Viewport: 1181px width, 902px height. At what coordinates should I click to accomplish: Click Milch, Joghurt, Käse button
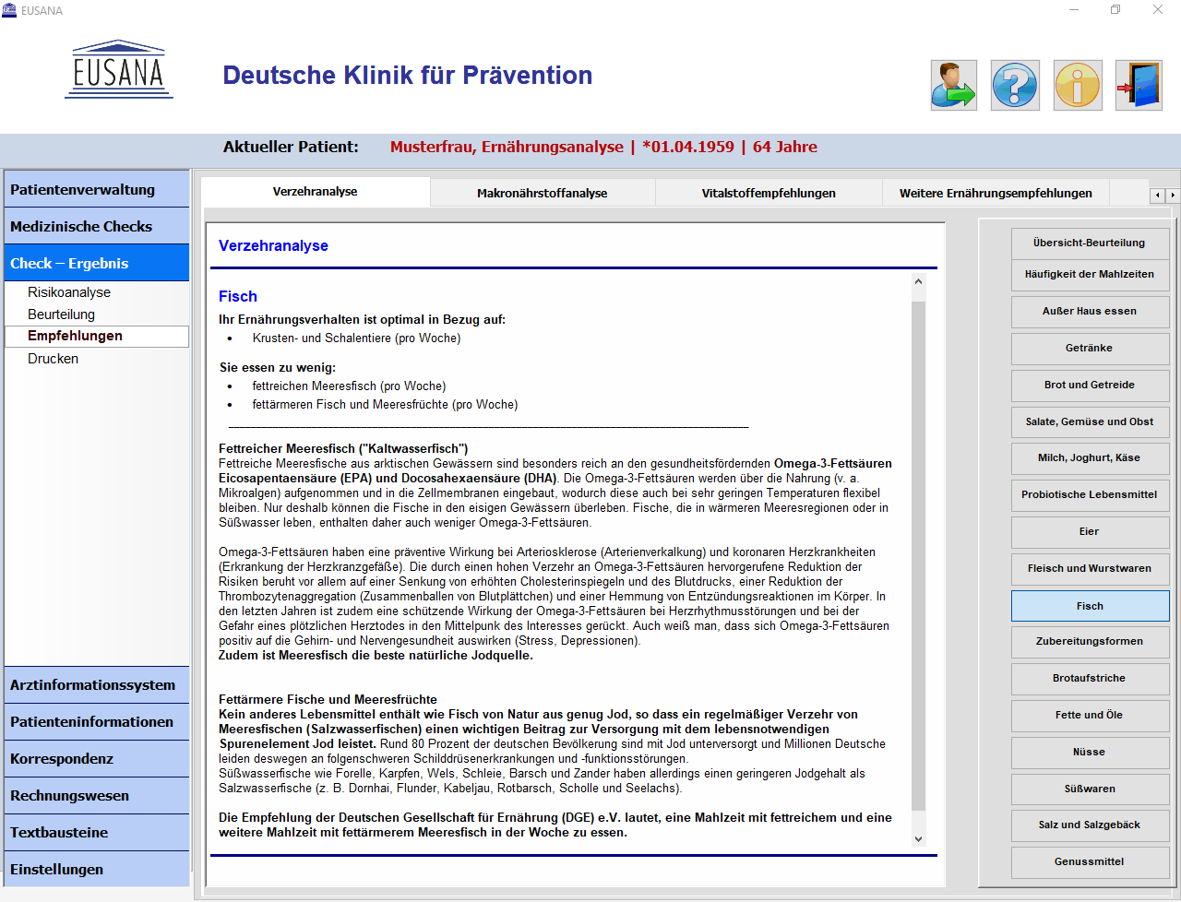coord(1090,457)
